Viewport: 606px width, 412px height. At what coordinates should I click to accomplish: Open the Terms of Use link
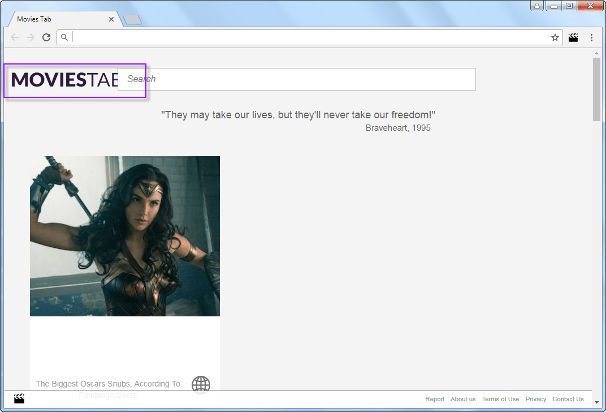[x=500, y=399]
